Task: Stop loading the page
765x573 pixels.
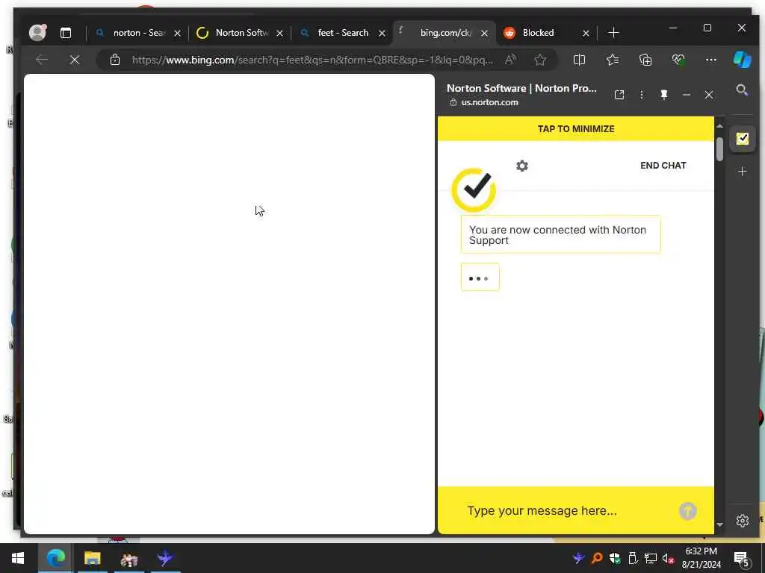Action: click(x=75, y=60)
